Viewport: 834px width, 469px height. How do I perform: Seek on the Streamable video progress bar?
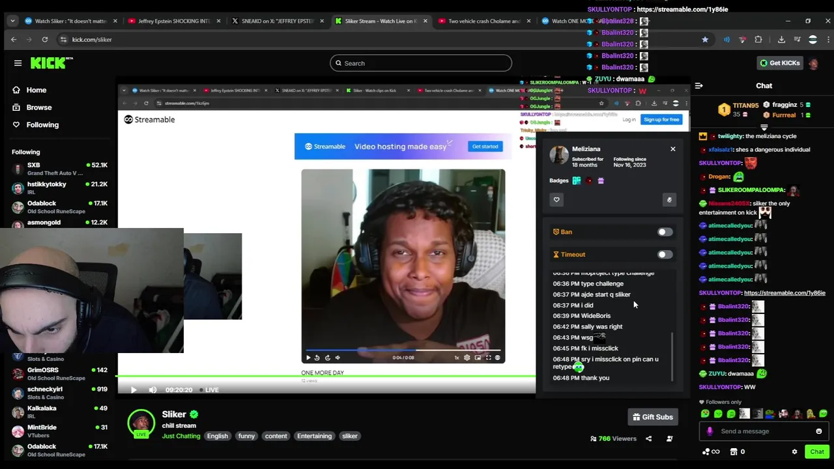403,351
